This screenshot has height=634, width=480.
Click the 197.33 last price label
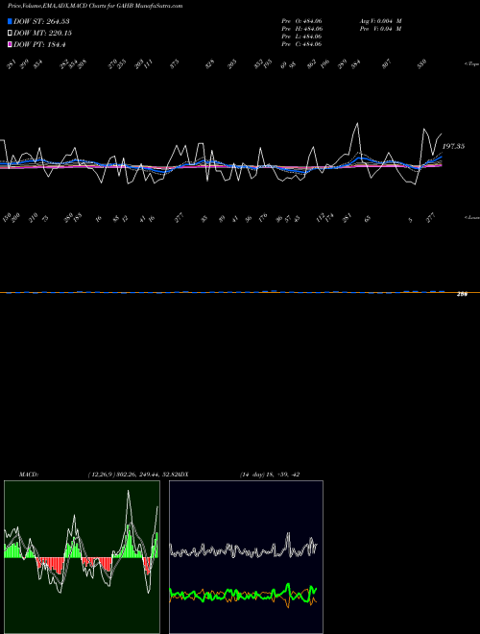(x=453, y=146)
